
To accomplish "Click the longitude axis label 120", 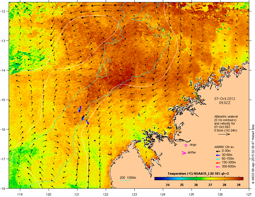I will point(49,194).
